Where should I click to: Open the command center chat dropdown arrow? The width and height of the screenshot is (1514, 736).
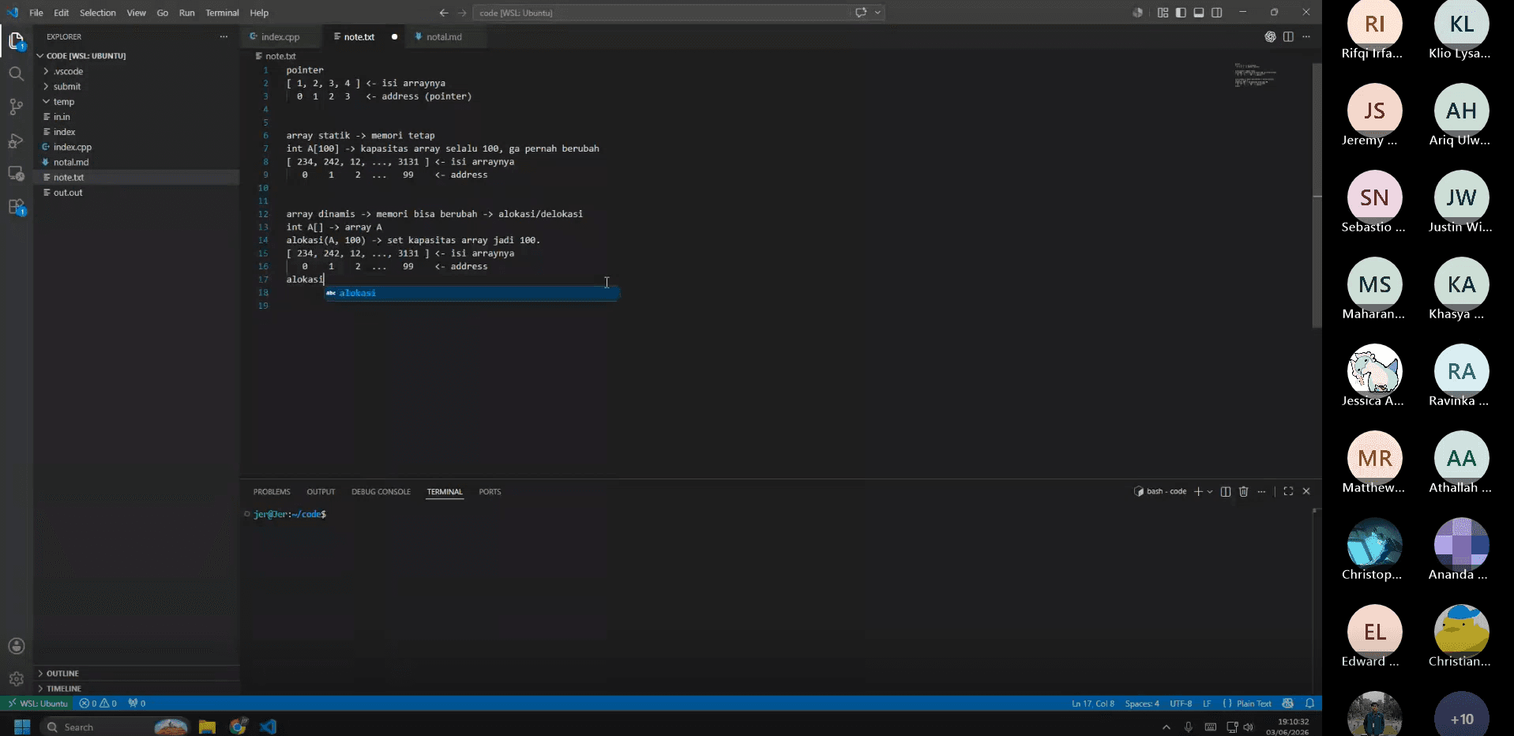coord(877,13)
